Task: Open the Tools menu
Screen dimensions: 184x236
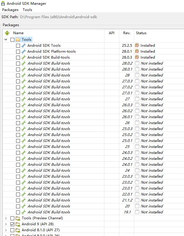Action: click(x=27, y=10)
